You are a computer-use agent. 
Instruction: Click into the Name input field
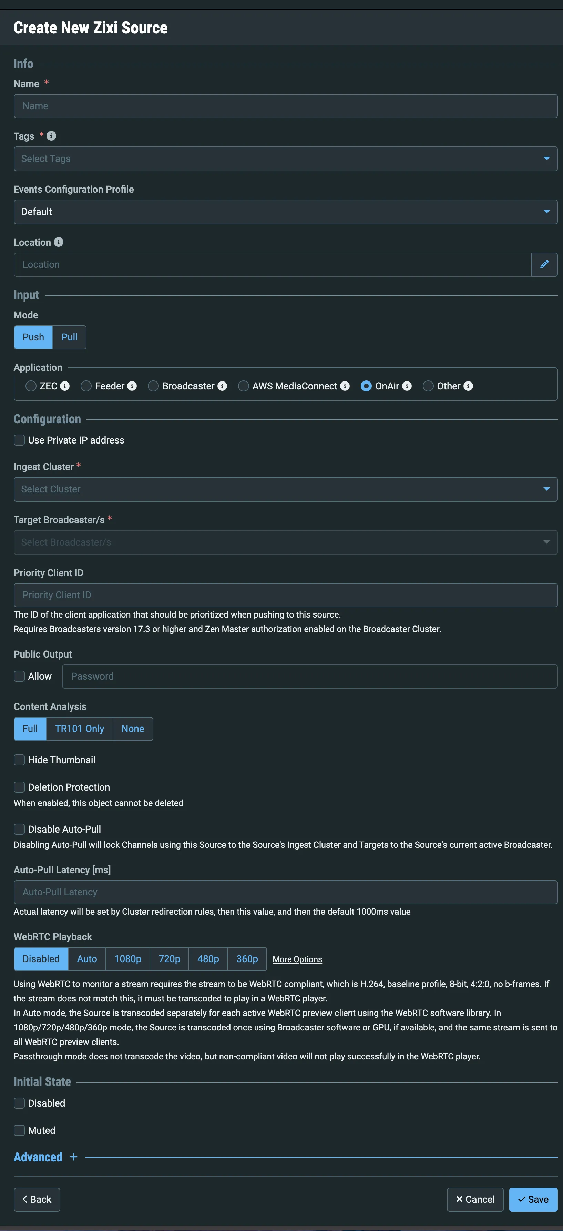click(285, 106)
